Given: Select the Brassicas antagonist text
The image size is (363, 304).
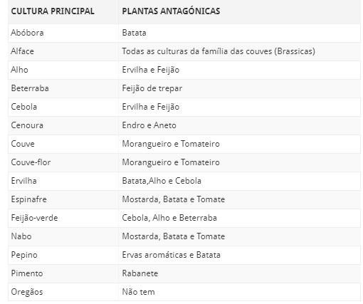Looking at the screenshot, I should pyautogui.click(x=219, y=51).
